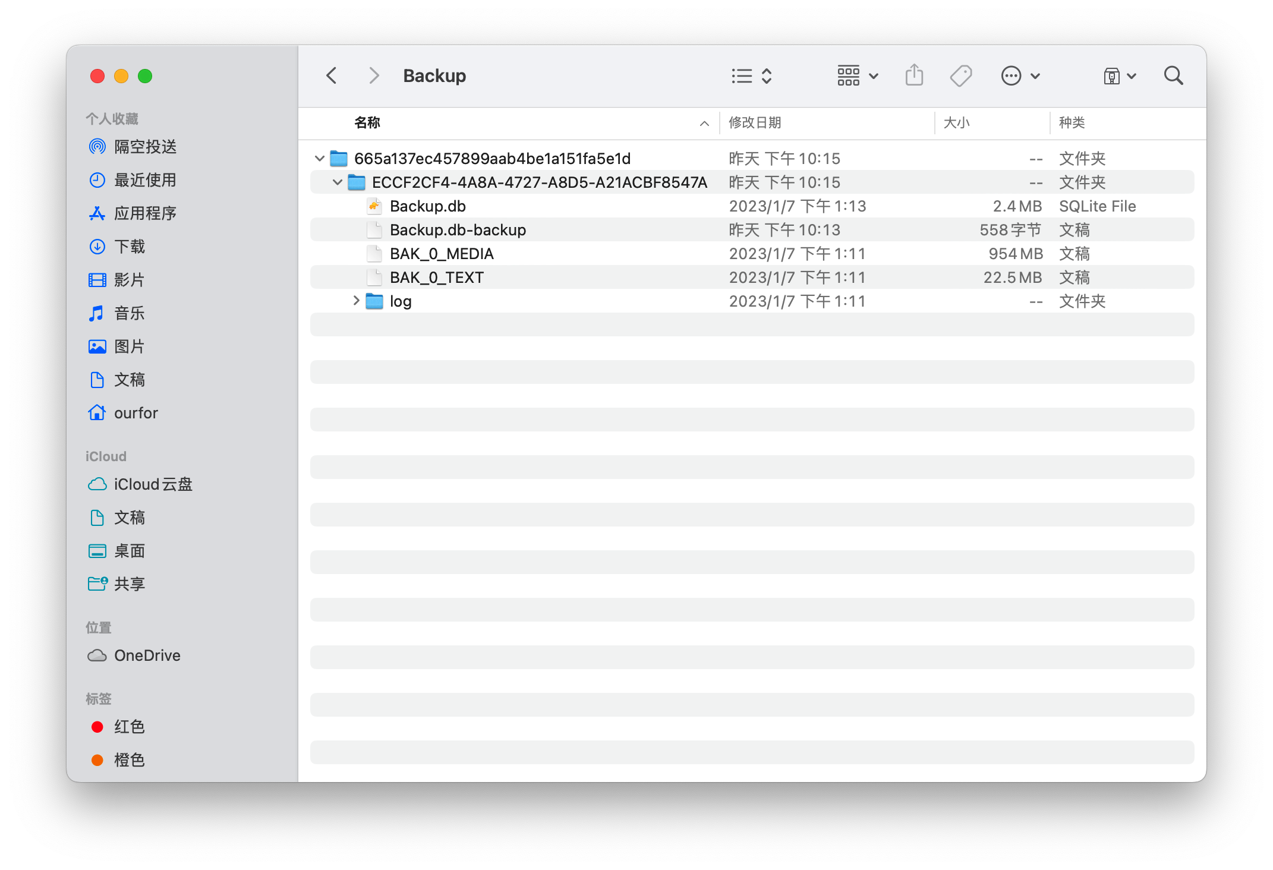Select the BAK_0_MEDIA file row
The image size is (1273, 870).
coord(441,254)
